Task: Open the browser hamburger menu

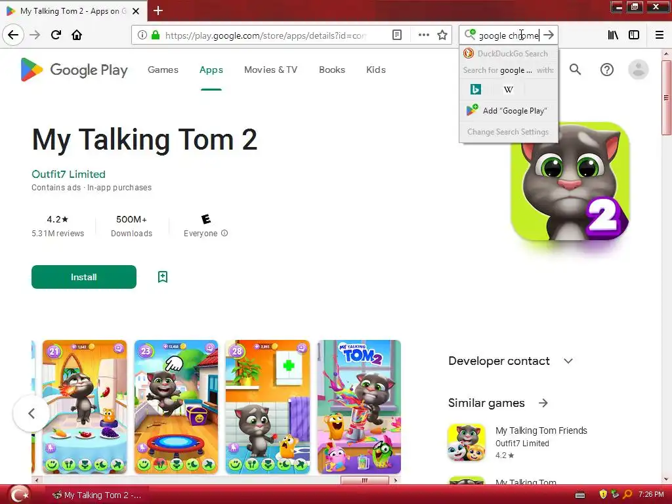Action: coord(659,35)
